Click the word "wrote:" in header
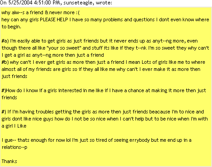212x167 pixels. (x=104, y=3)
